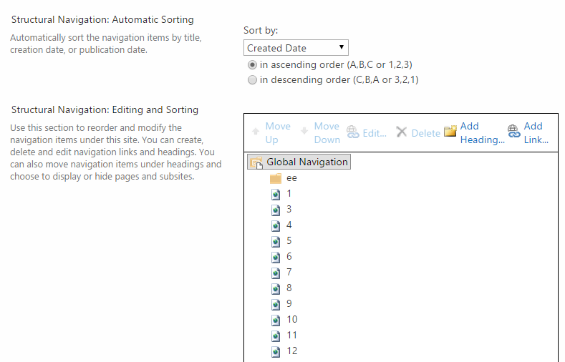Click the Add Heading... link
Viewport: 565px width, 362px height.
point(482,133)
